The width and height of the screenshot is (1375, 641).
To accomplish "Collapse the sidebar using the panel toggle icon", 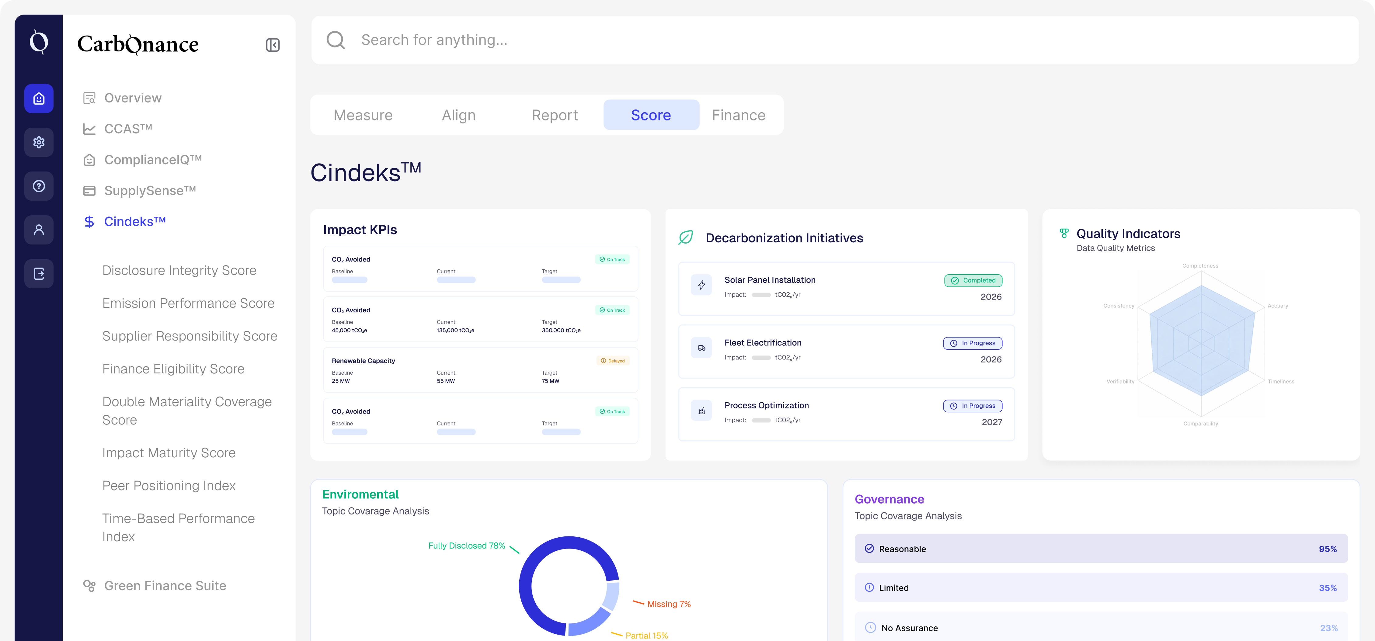I will click(x=273, y=44).
